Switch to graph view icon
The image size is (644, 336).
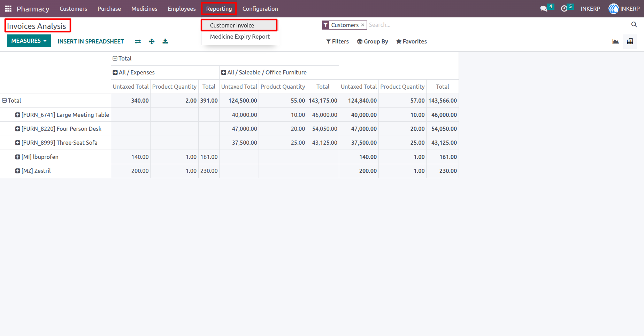click(616, 41)
